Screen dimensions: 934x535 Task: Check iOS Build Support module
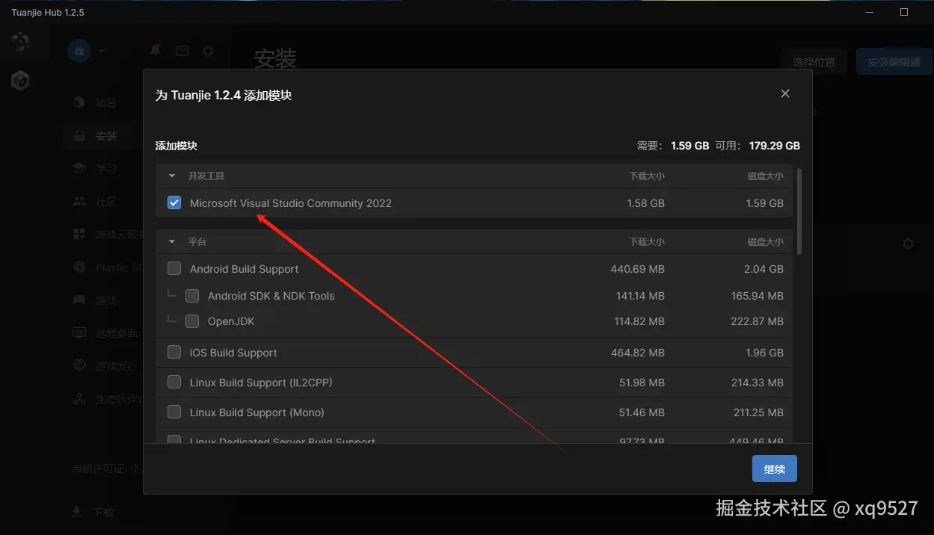[174, 352]
